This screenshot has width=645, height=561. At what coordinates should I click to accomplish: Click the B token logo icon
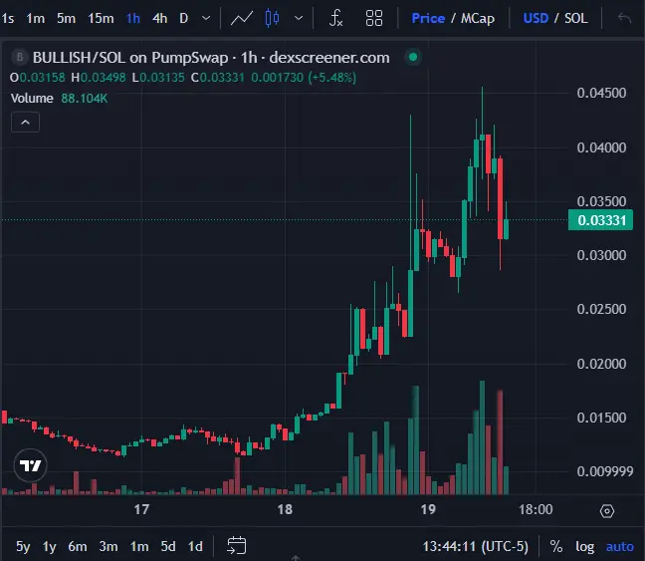pos(19,57)
